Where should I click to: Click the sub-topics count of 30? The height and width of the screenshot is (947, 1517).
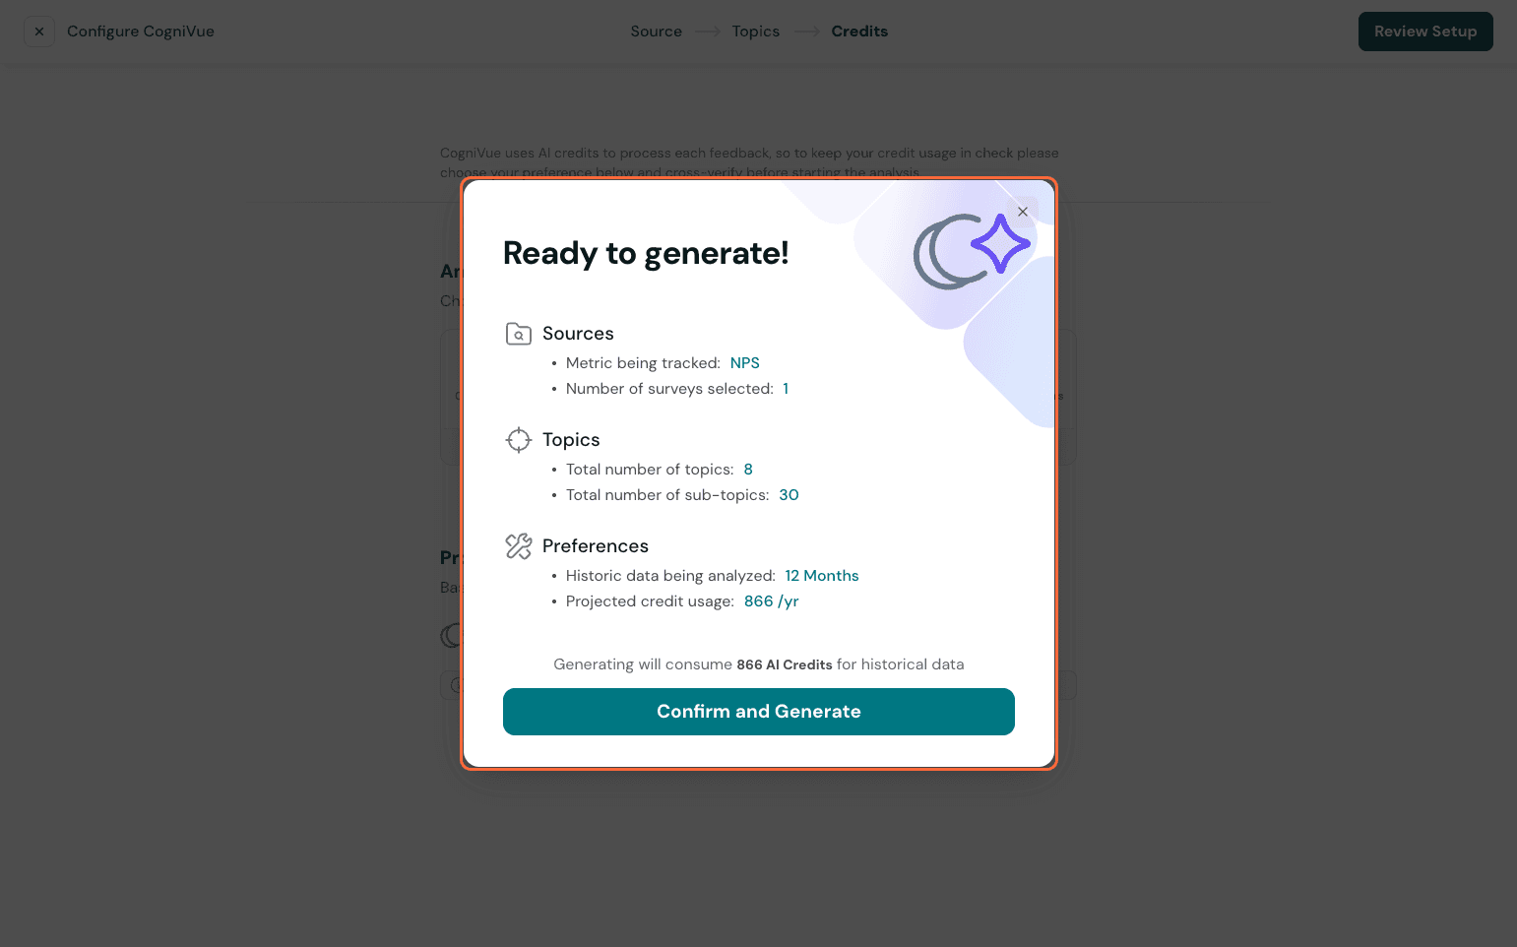point(789,495)
